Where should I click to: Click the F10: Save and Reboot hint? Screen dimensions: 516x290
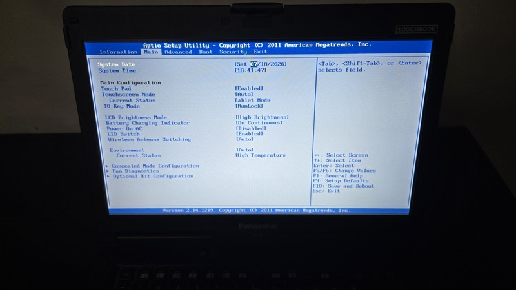pos(343,186)
